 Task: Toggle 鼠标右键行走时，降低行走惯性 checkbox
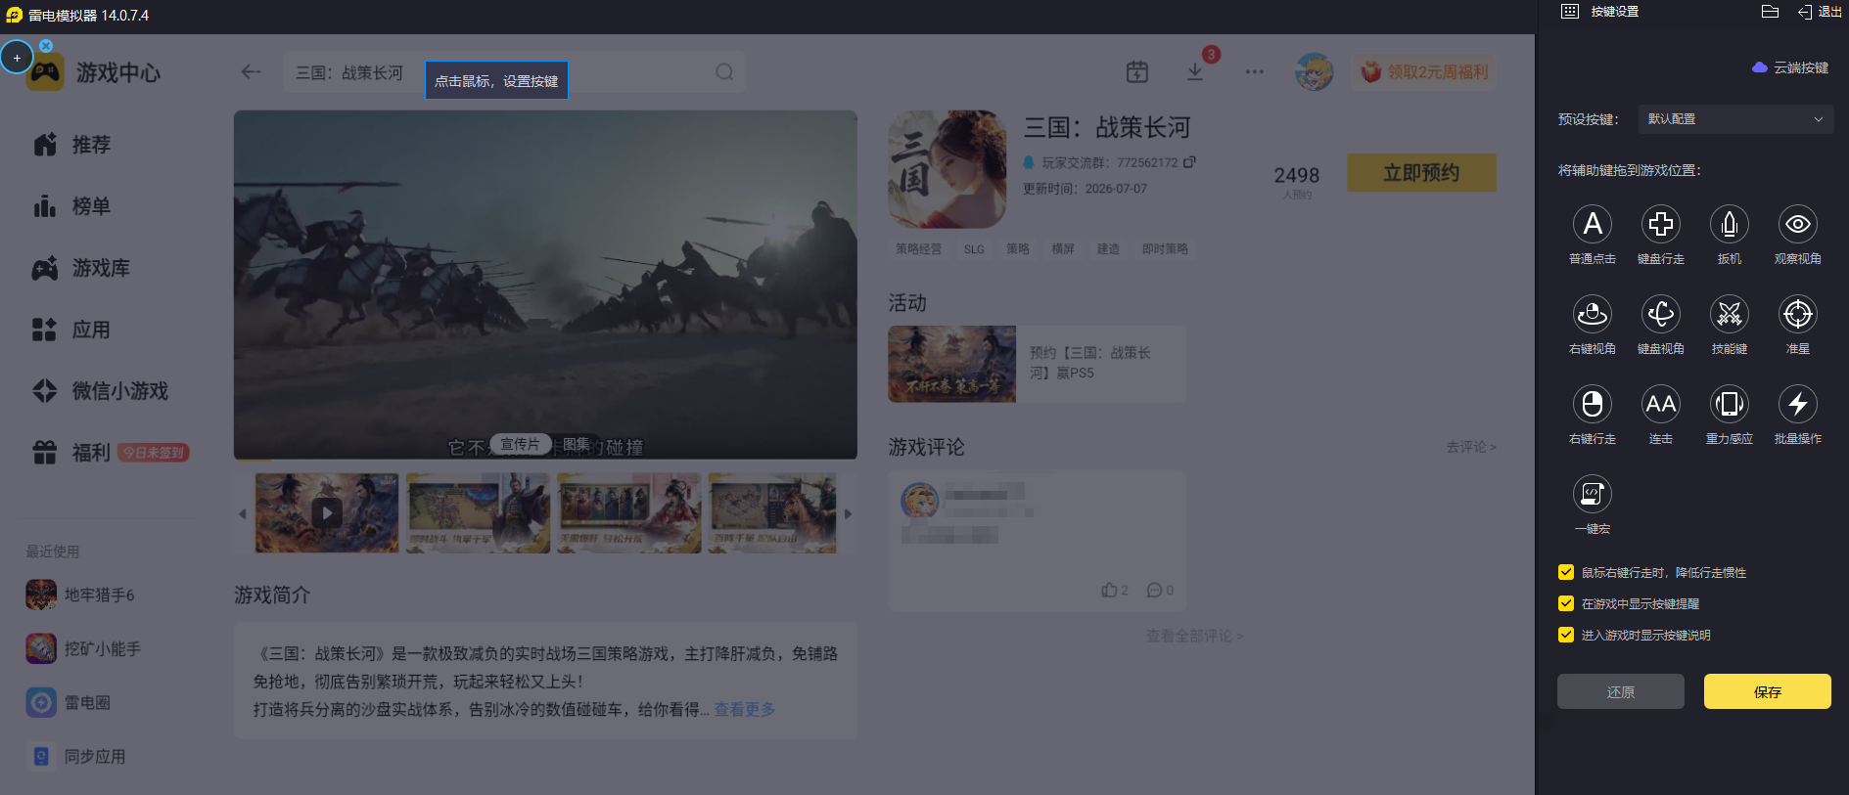(1566, 572)
